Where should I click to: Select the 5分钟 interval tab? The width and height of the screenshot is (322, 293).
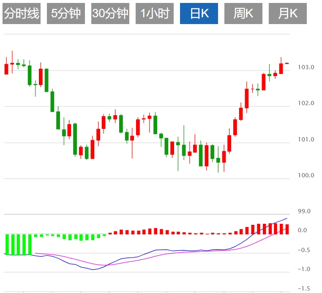65,14
